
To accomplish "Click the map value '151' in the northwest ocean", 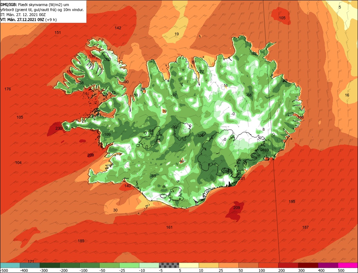I will point(58,33).
